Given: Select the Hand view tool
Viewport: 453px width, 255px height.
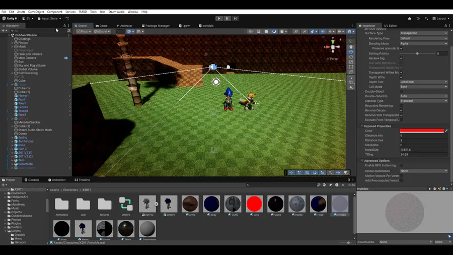Looking at the screenshot, I should (x=351, y=46).
